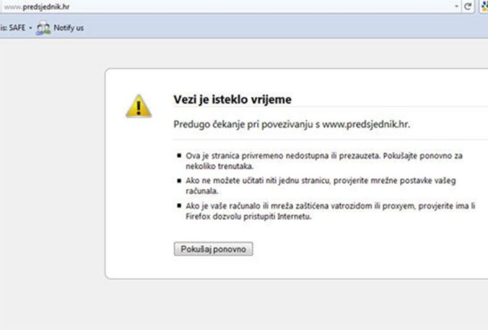Click the Notify us toolbar link

[68, 28]
